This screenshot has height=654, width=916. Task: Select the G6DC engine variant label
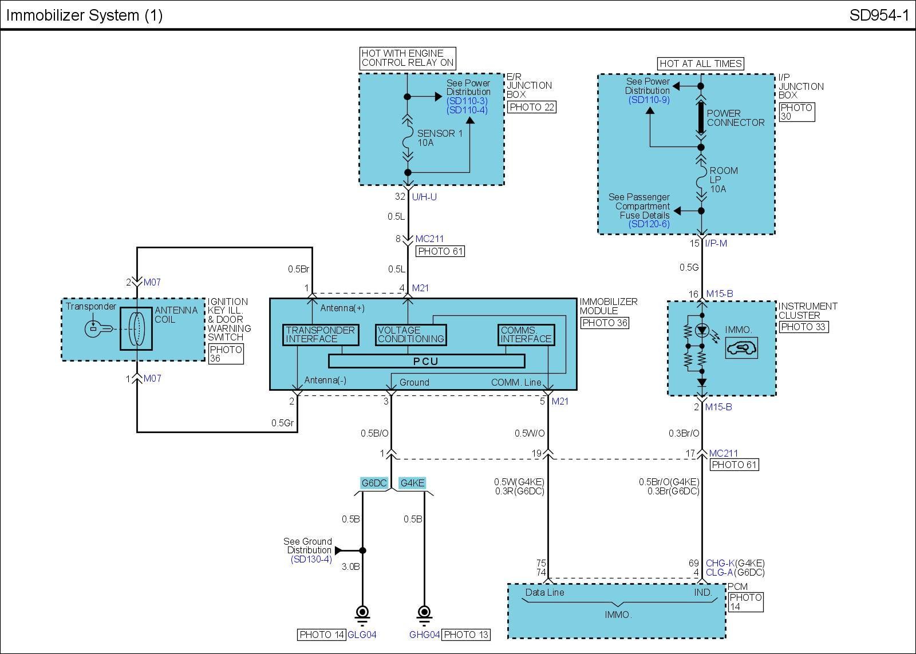coord(374,483)
